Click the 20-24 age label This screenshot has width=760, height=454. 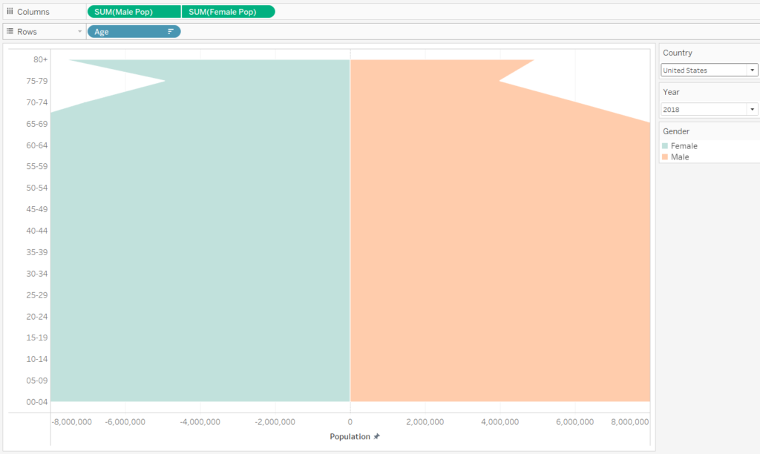[37, 317]
